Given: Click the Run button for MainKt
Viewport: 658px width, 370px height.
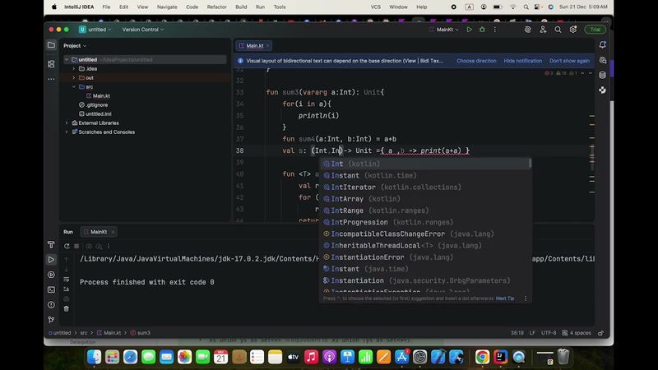Looking at the screenshot, I should tap(470, 30).
